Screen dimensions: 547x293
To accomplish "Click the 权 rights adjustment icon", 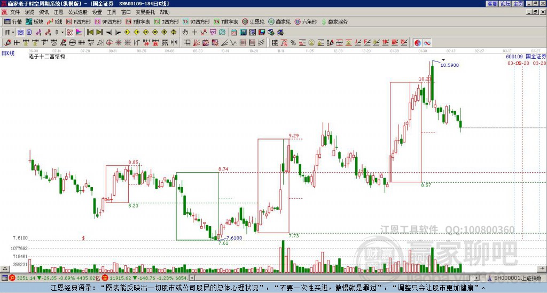I will (69, 32).
